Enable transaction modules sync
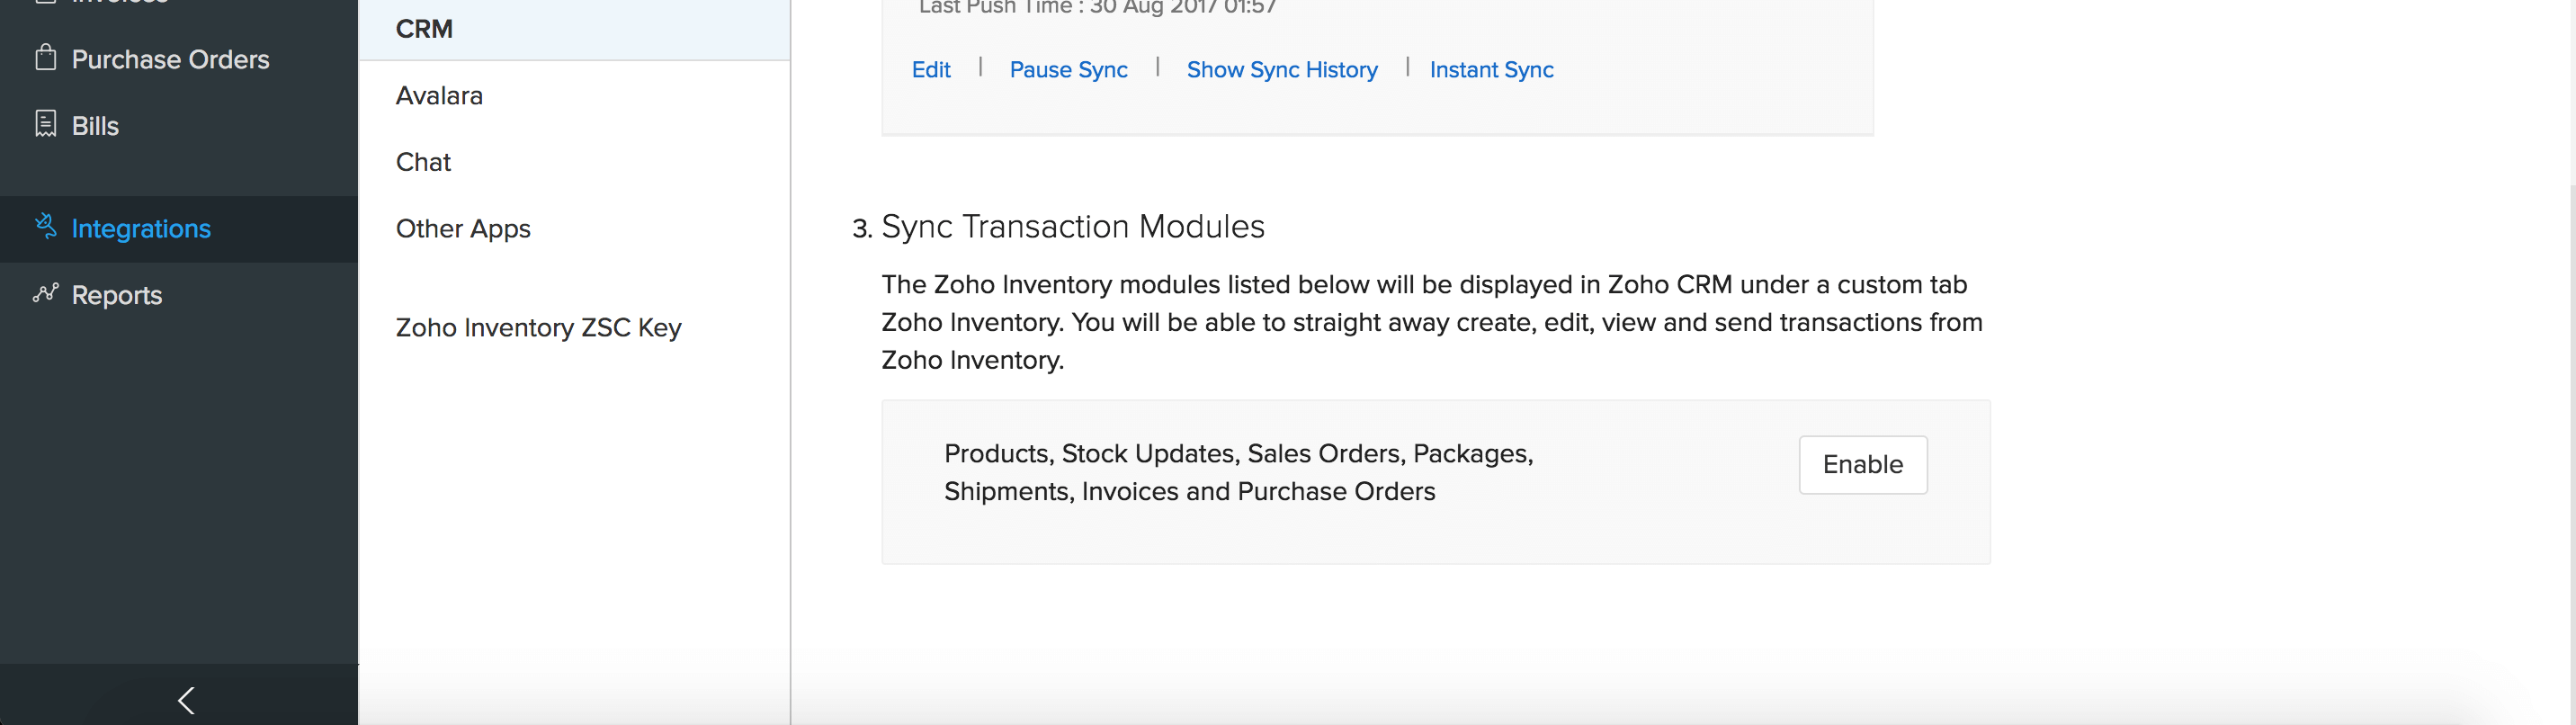This screenshot has height=725, width=2576. click(1862, 465)
